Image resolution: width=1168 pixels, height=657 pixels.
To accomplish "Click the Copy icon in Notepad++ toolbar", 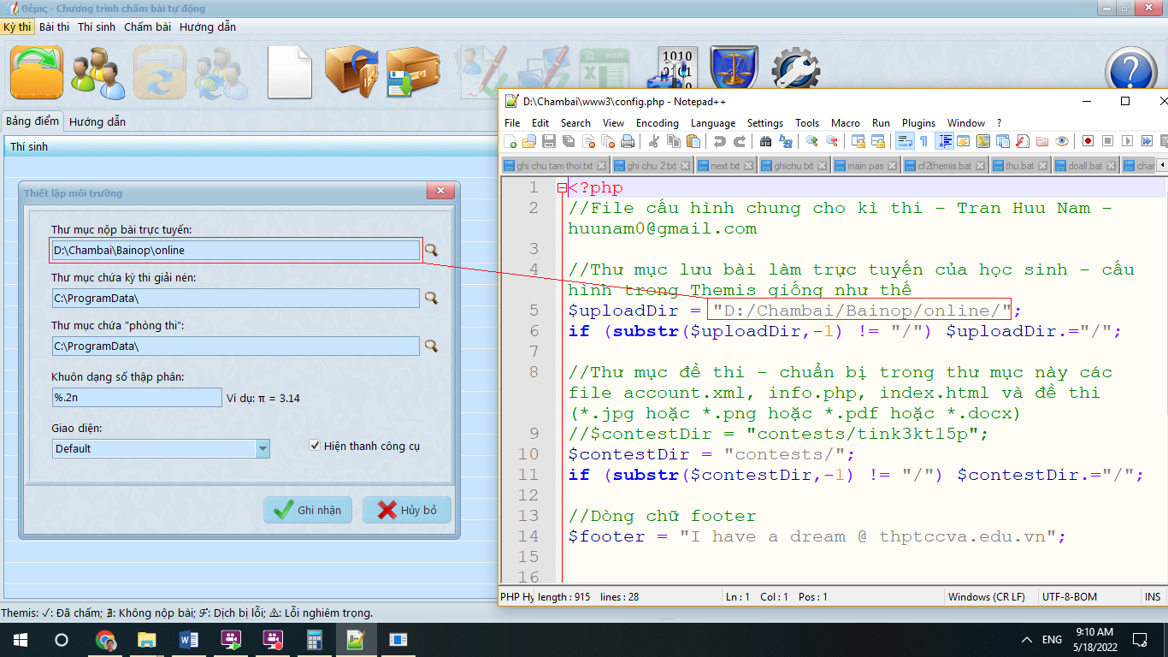I will click(x=673, y=141).
